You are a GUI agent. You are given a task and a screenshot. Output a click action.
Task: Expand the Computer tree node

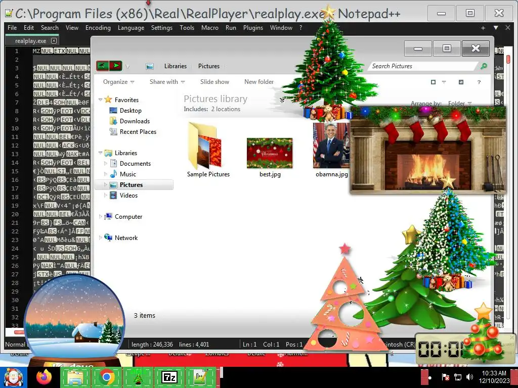pyautogui.click(x=101, y=216)
